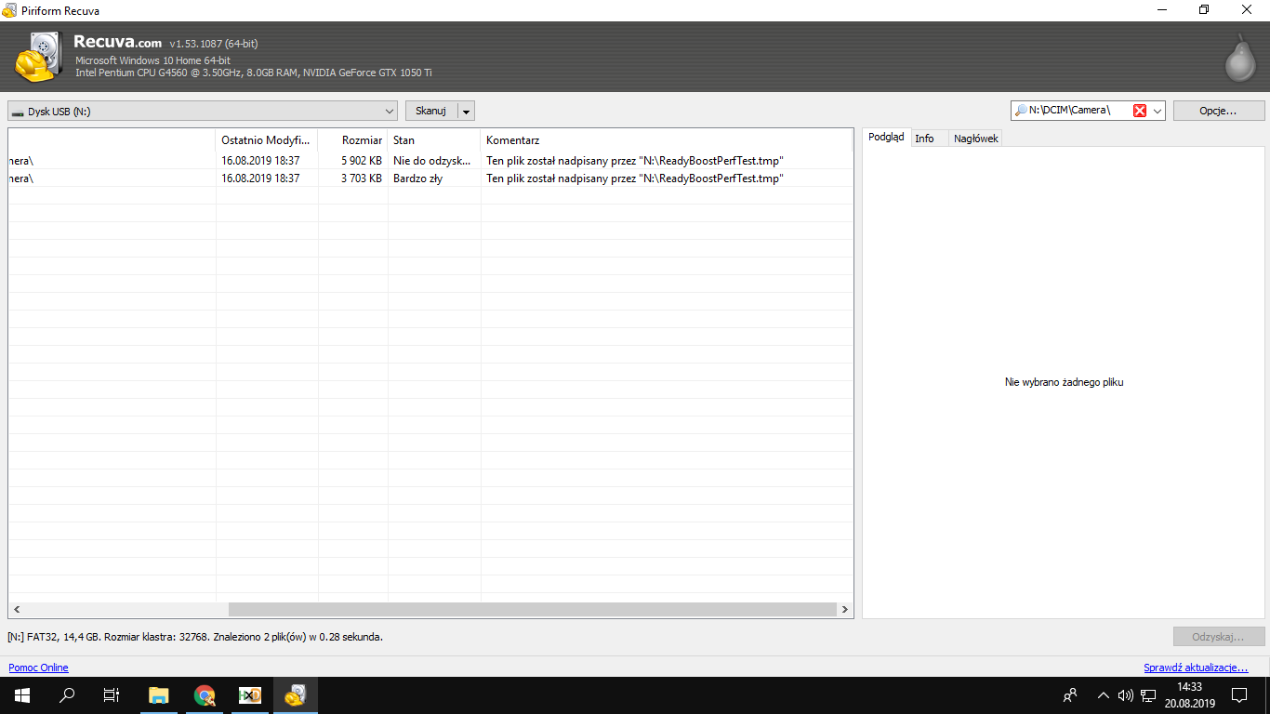Screen dimensions: 1270x714
Task: Click the 'Nie do odzysk...' state cell
Action: (432, 161)
